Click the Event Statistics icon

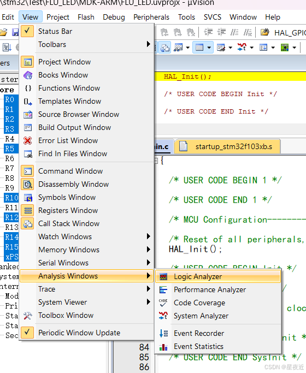pos(163,347)
